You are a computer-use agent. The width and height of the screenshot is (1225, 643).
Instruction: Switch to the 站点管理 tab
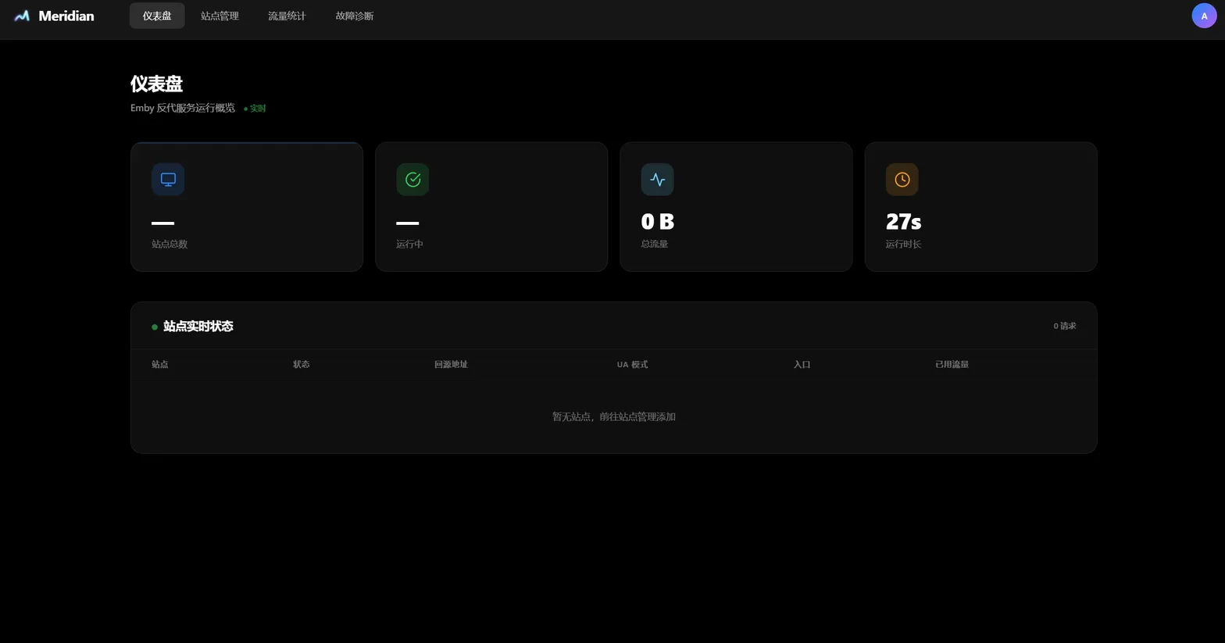pyautogui.click(x=220, y=16)
